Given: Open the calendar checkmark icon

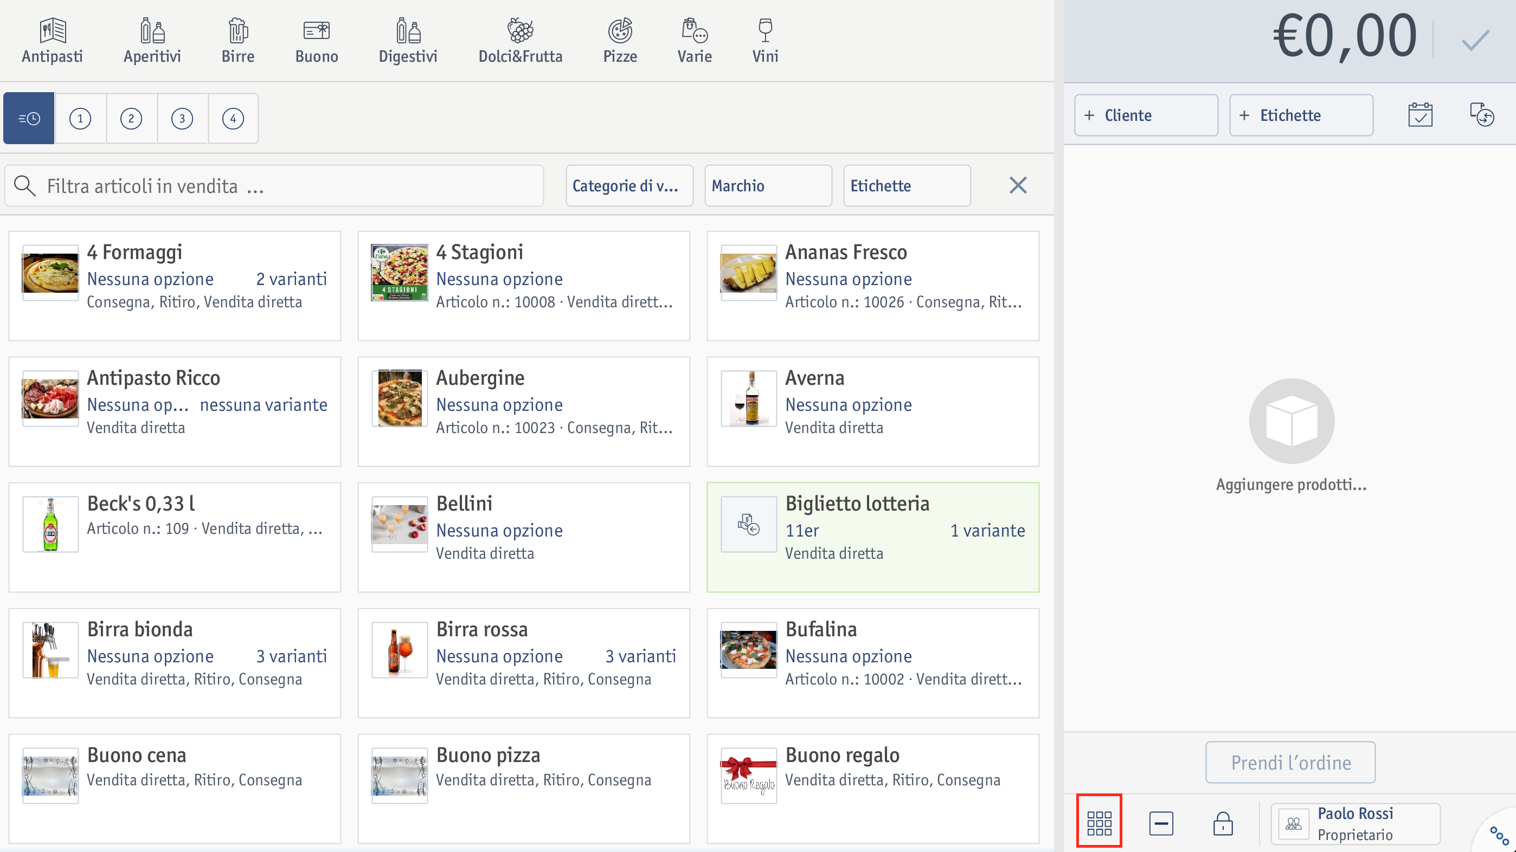Looking at the screenshot, I should tap(1420, 115).
